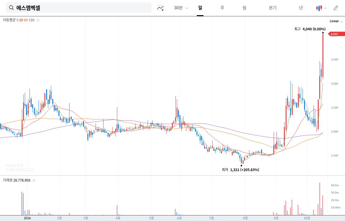Click the 최저 1,321 (+205.83%) label
345x221 pixels.
[x=240, y=170]
